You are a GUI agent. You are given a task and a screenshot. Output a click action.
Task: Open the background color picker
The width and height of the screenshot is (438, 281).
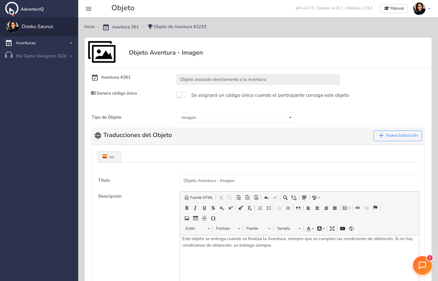[321, 229]
